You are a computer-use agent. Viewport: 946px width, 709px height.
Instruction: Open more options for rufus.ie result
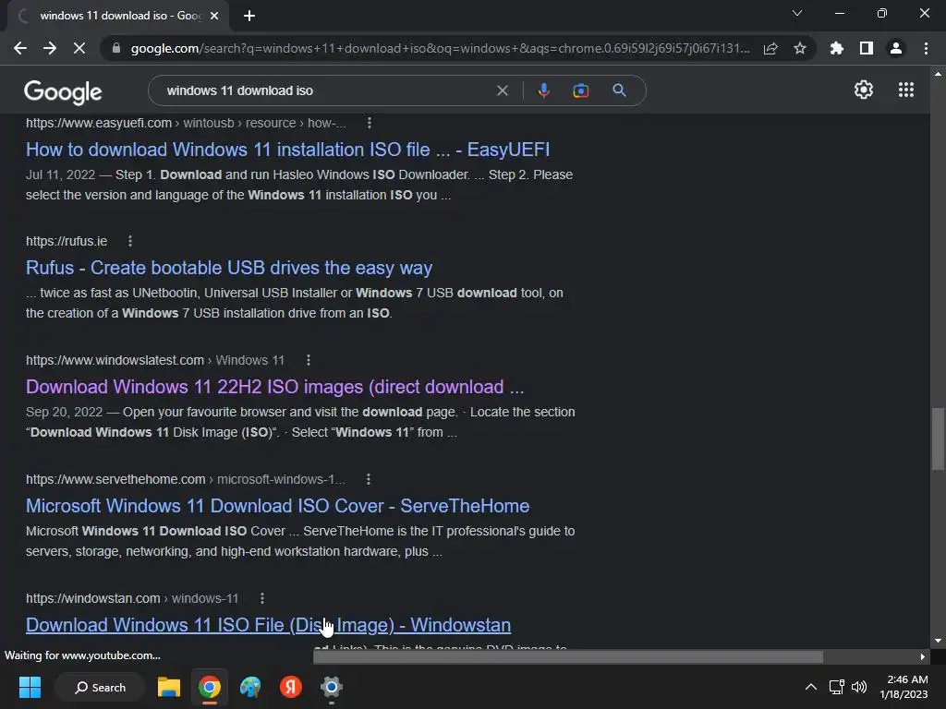129,241
